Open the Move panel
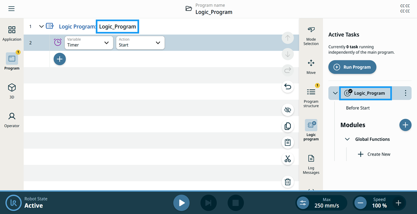This screenshot has height=214, width=417. click(311, 67)
